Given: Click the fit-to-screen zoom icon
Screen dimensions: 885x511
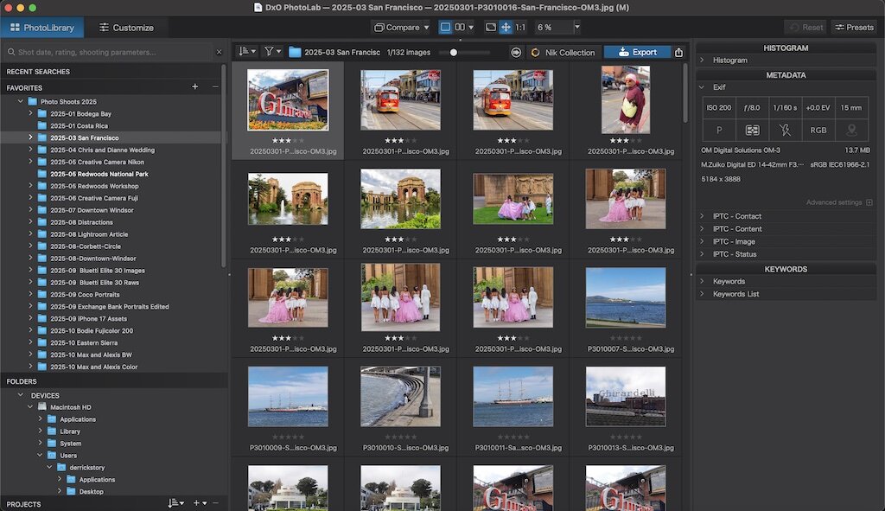Looking at the screenshot, I should [x=490, y=28].
